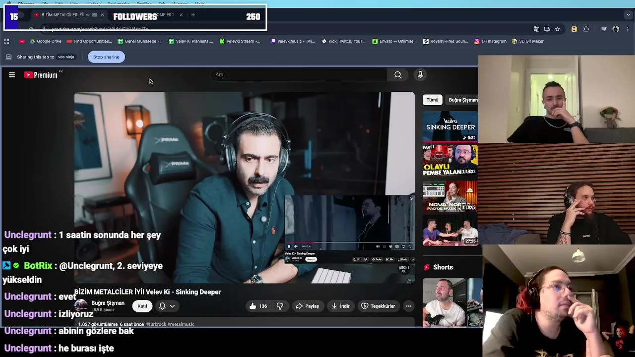Open 3D Gif Maker bookmark
The height and width of the screenshot is (357, 635).
click(528, 41)
